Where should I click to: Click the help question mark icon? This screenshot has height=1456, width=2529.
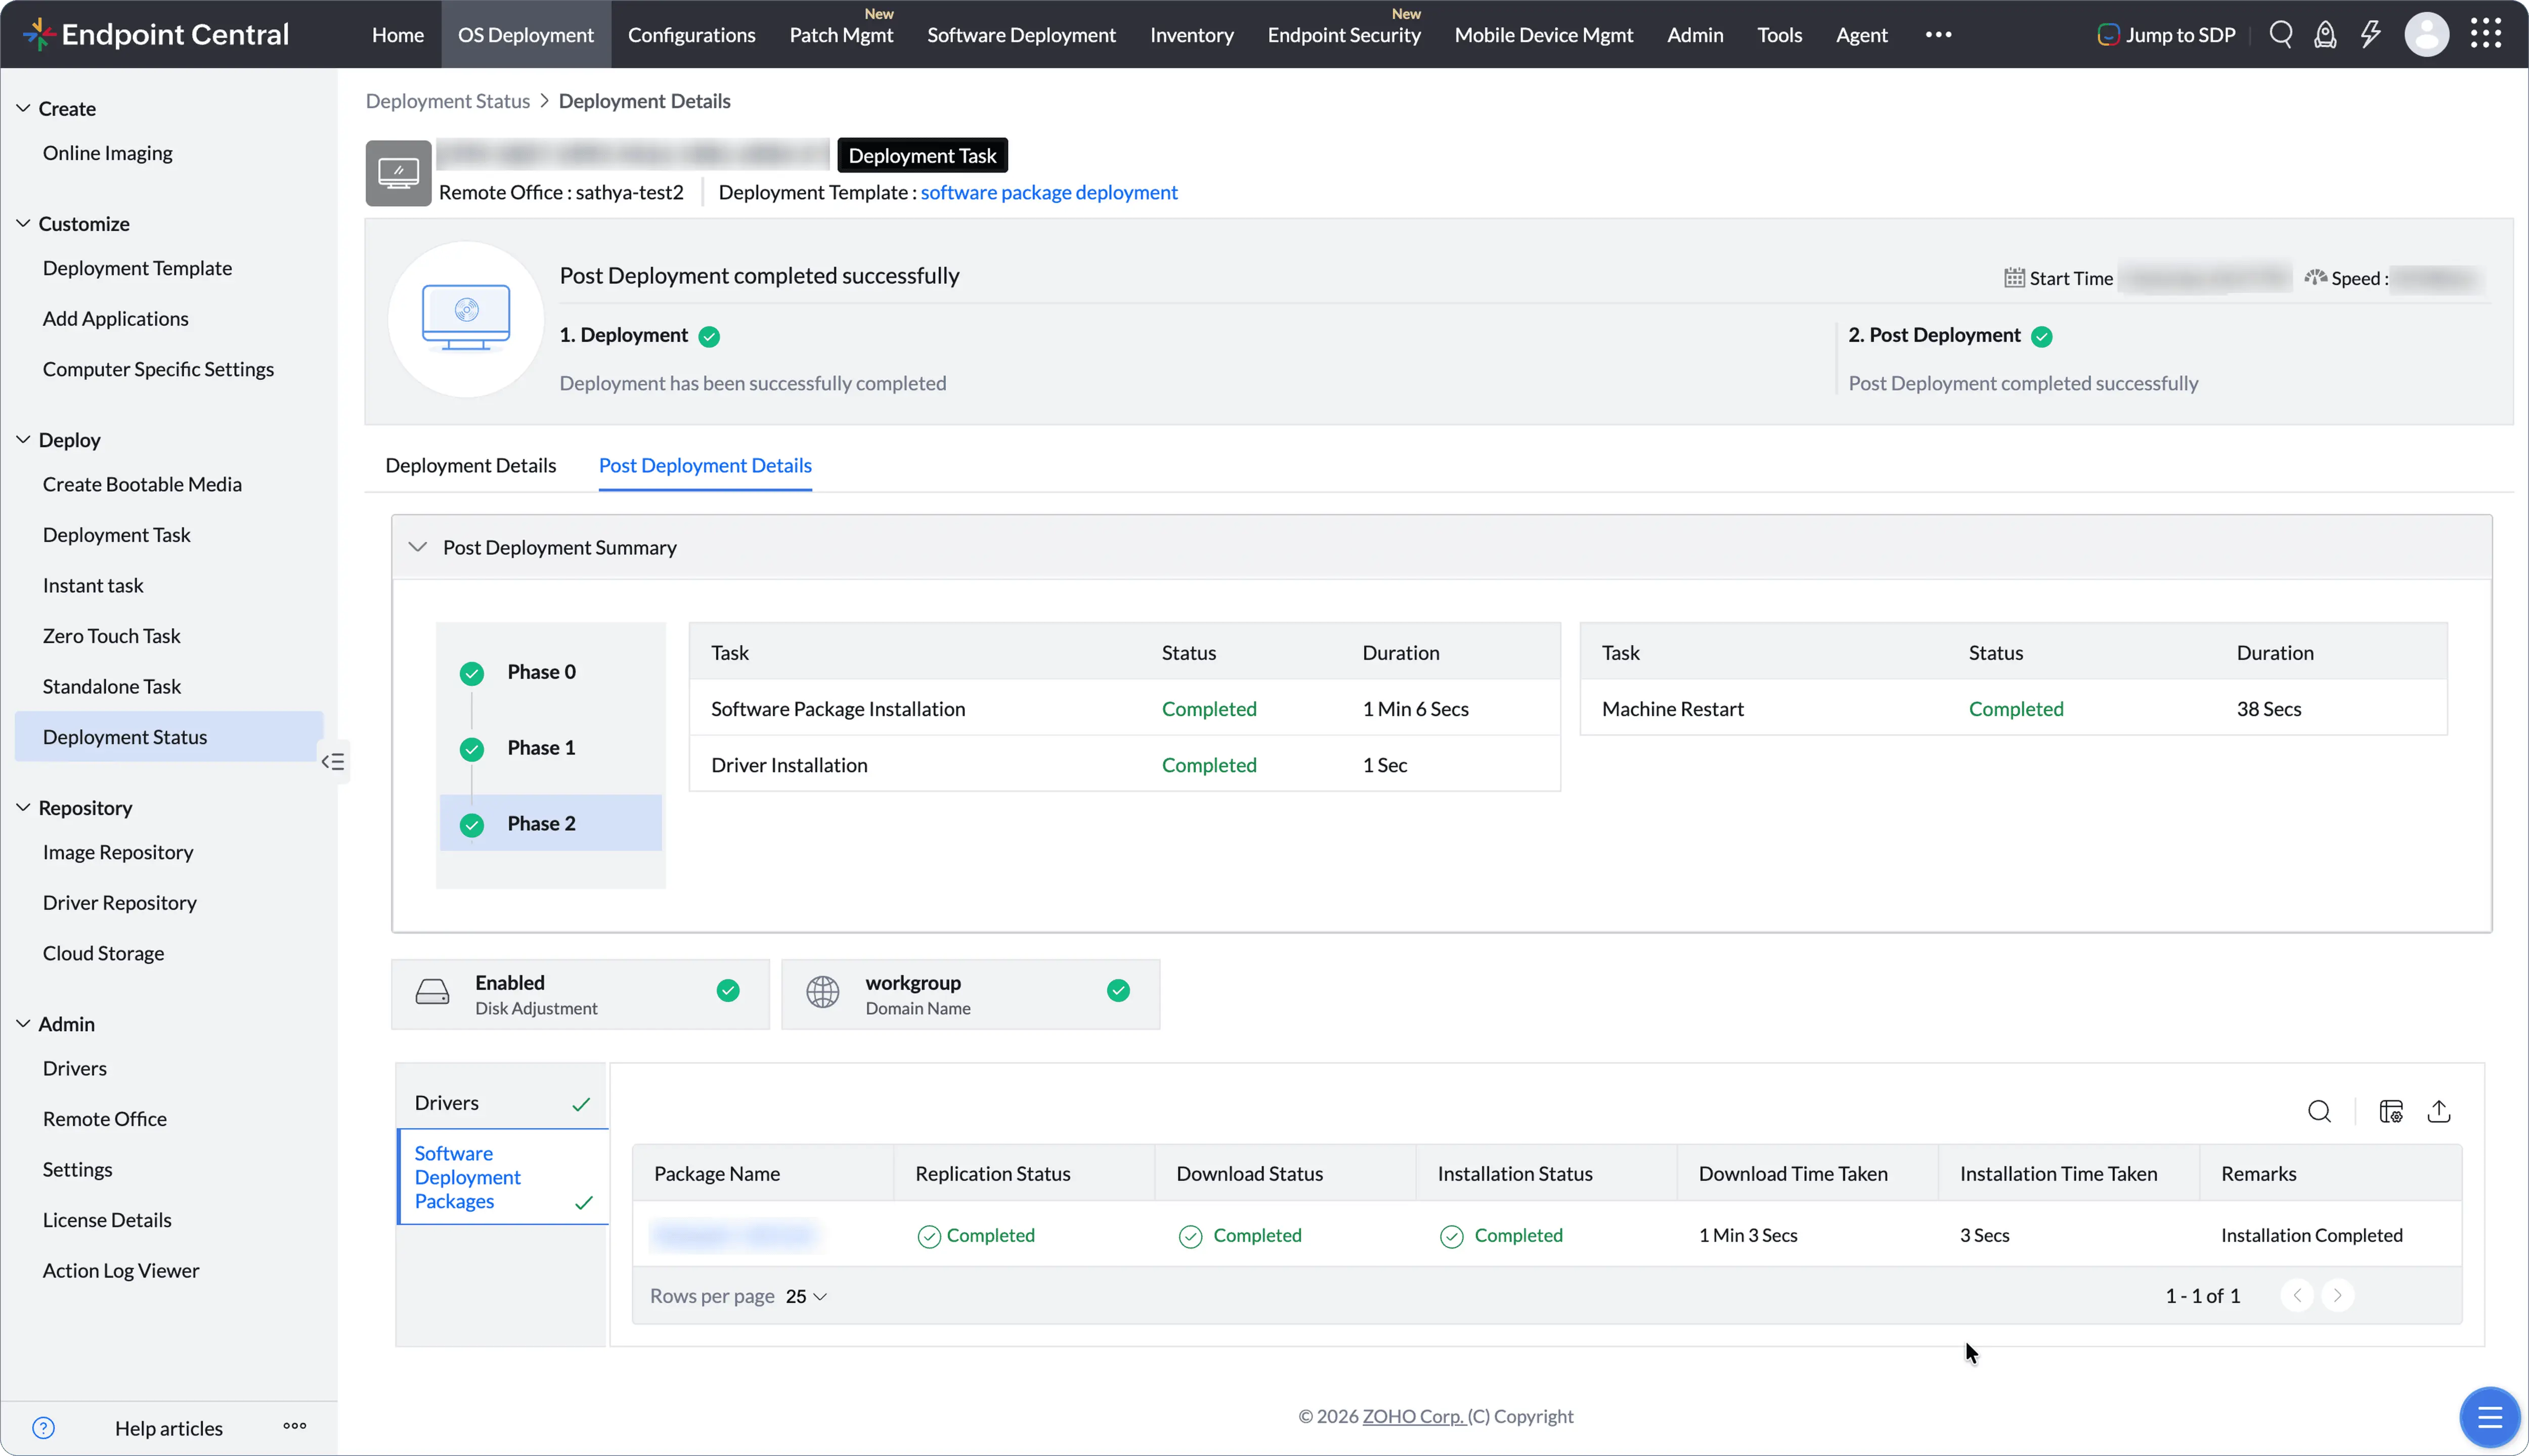point(43,1427)
